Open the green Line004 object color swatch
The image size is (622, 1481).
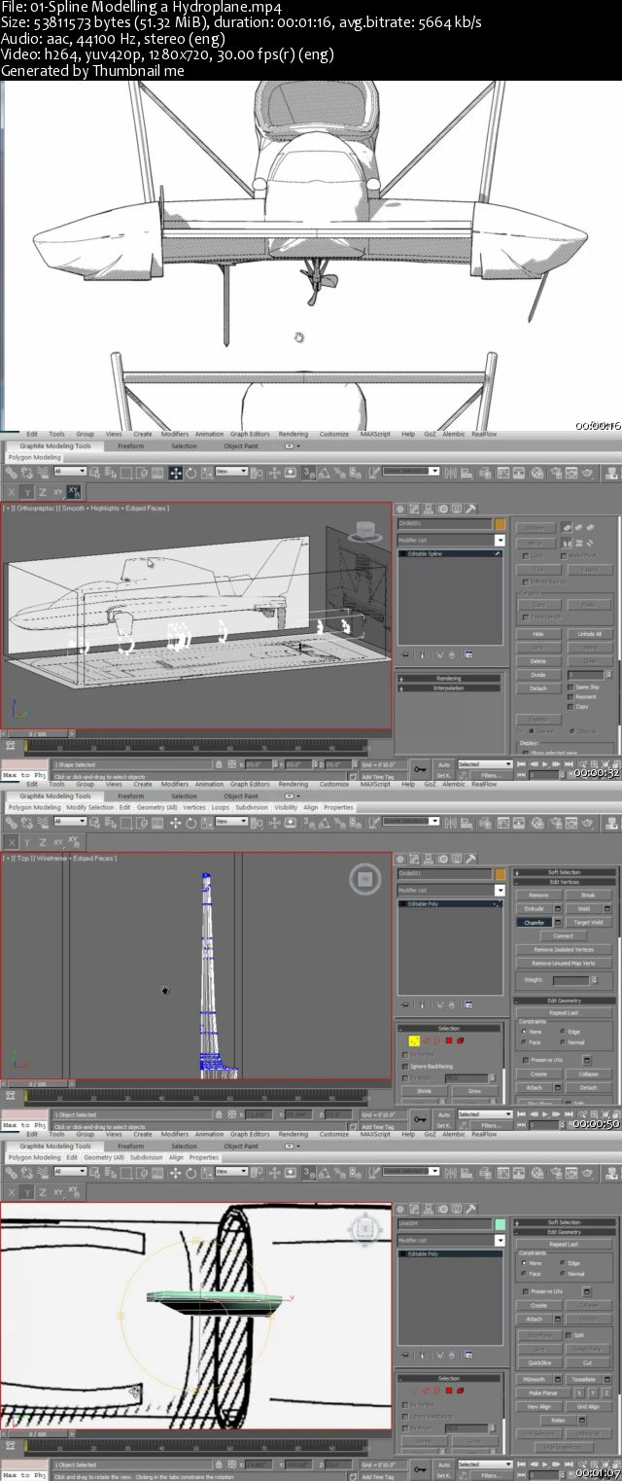point(500,1223)
